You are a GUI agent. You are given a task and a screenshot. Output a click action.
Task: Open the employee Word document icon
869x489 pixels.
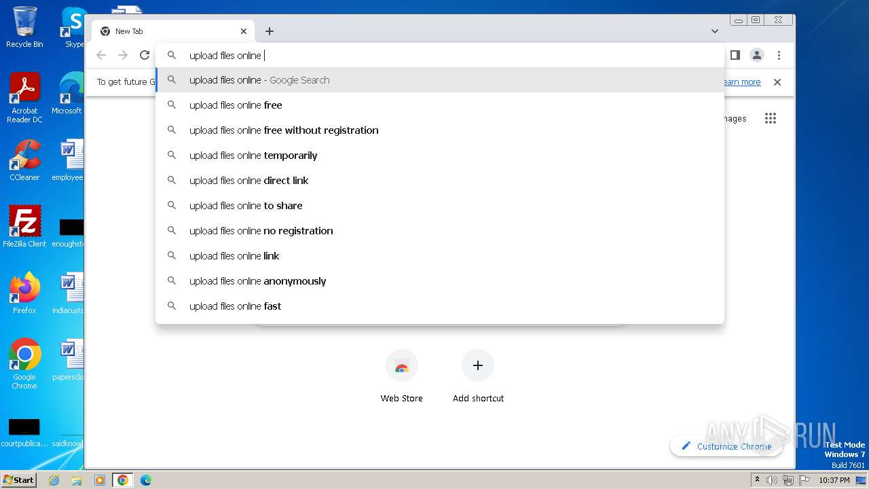tap(69, 160)
